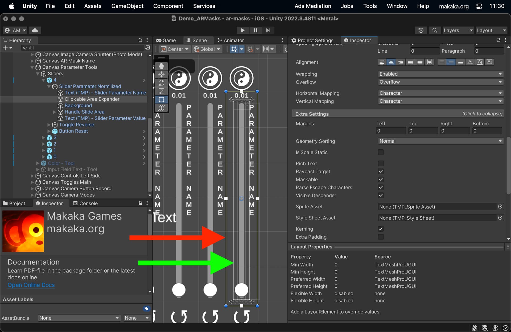This screenshot has height=332, width=511.
Task: Open the Layers dropdown
Action: click(x=458, y=30)
